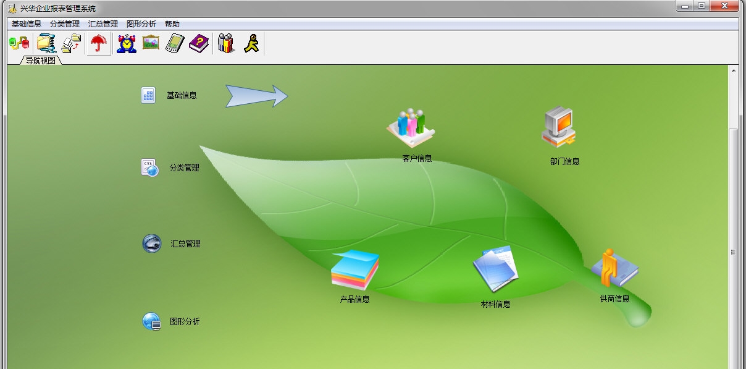The image size is (746, 369).
Task: Click the vertical scrollbar up arrow
Action: click(x=734, y=70)
